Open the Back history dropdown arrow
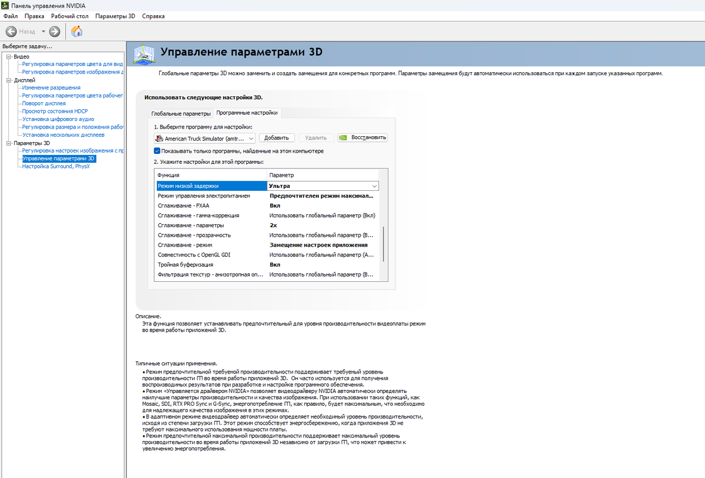Viewport: 705px width, 478px height. point(43,31)
